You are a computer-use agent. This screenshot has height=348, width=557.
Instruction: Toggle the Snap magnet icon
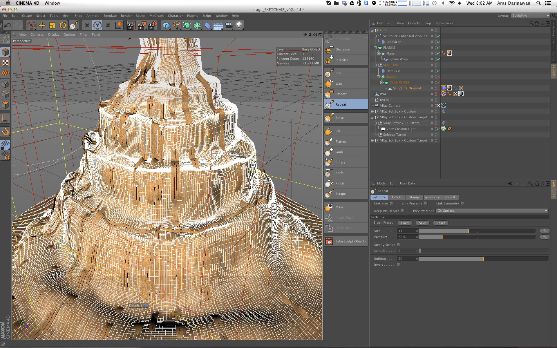[5, 132]
